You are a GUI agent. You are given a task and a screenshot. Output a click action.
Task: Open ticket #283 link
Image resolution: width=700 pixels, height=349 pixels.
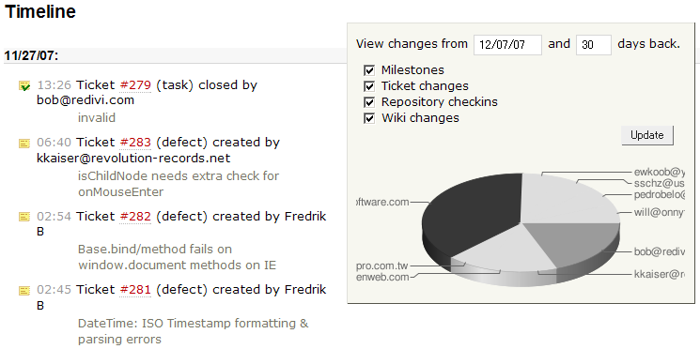coord(135,143)
